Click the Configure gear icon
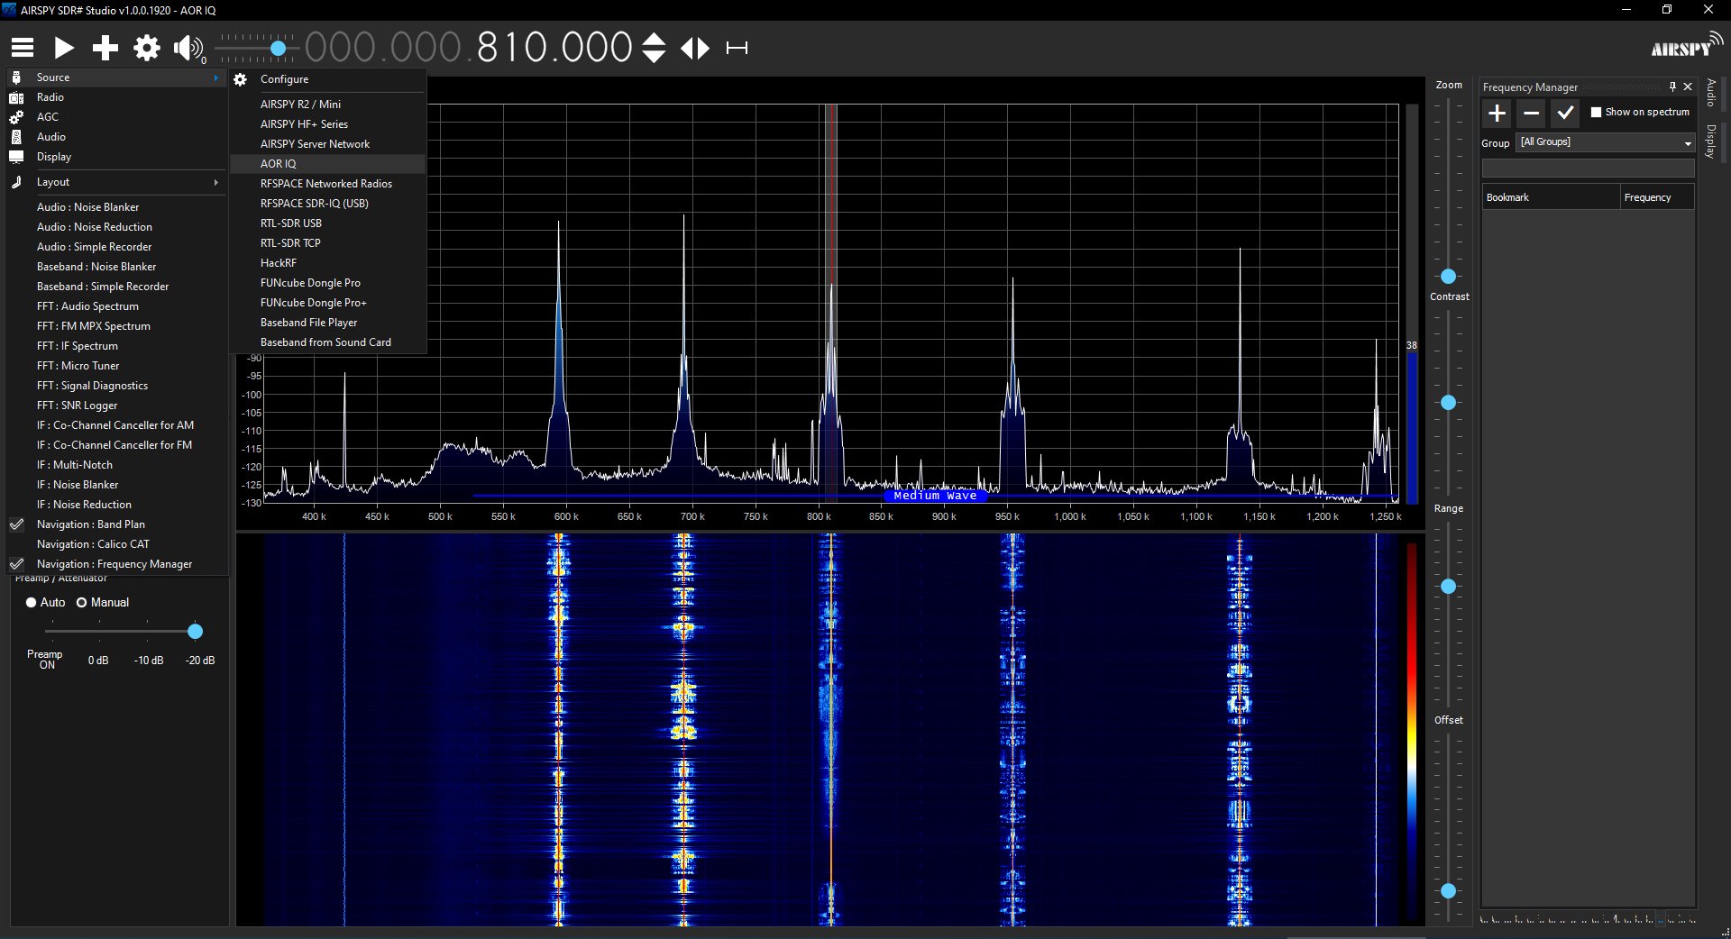 [x=241, y=79]
